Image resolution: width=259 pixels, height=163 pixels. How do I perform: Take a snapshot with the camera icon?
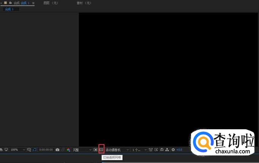coord(57,150)
